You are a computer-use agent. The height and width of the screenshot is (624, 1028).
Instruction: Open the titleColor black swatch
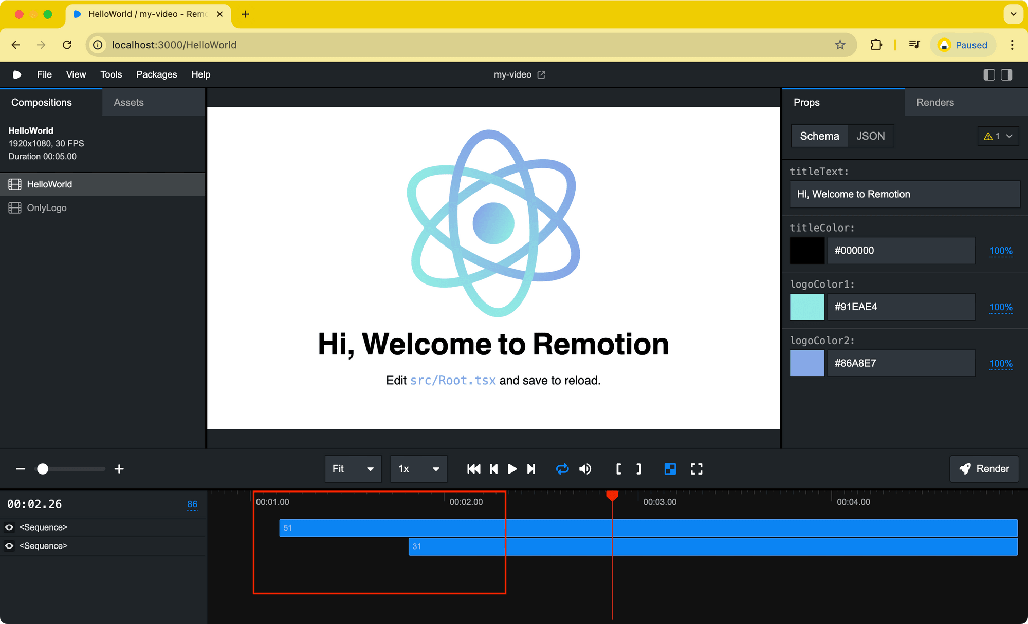pos(807,251)
